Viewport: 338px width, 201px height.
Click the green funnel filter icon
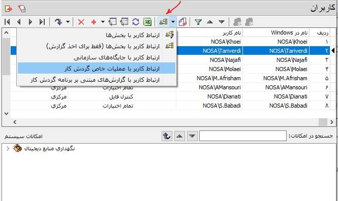pos(198,22)
